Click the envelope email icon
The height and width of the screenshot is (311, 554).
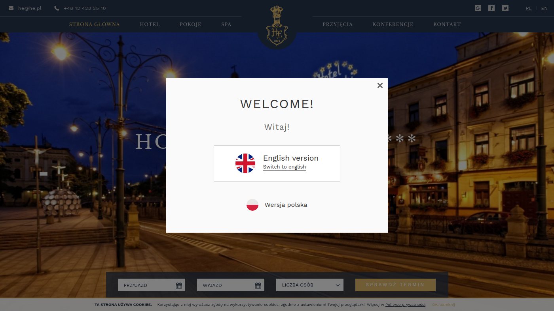(x=11, y=8)
